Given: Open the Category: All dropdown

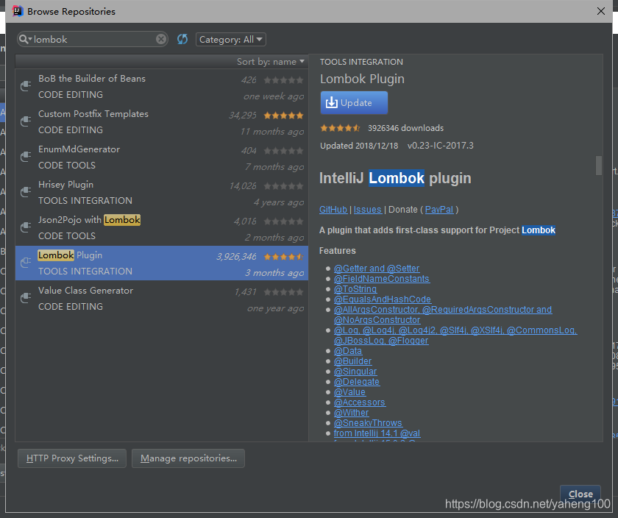Looking at the screenshot, I should tap(230, 40).
